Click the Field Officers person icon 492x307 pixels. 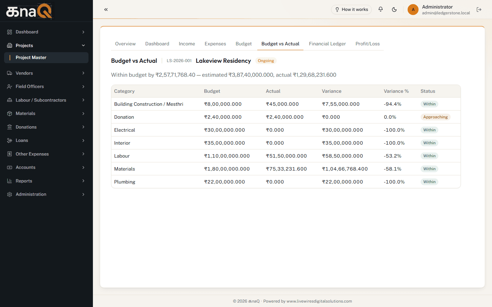click(10, 87)
